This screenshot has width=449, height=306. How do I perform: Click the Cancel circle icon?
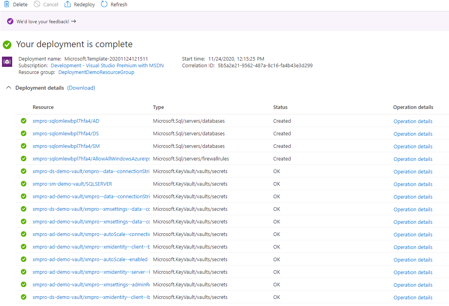pyautogui.click(x=37, y=4)
